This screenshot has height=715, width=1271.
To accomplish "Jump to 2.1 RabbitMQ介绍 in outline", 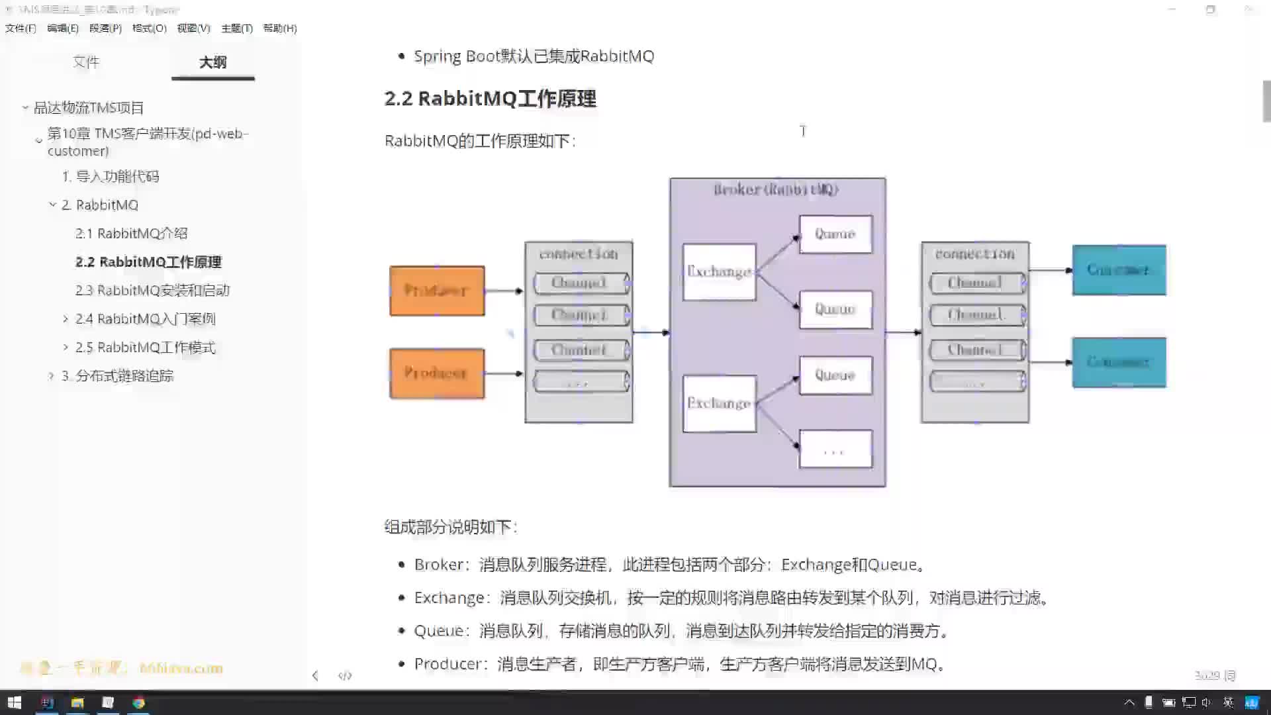I will [131, 233].
